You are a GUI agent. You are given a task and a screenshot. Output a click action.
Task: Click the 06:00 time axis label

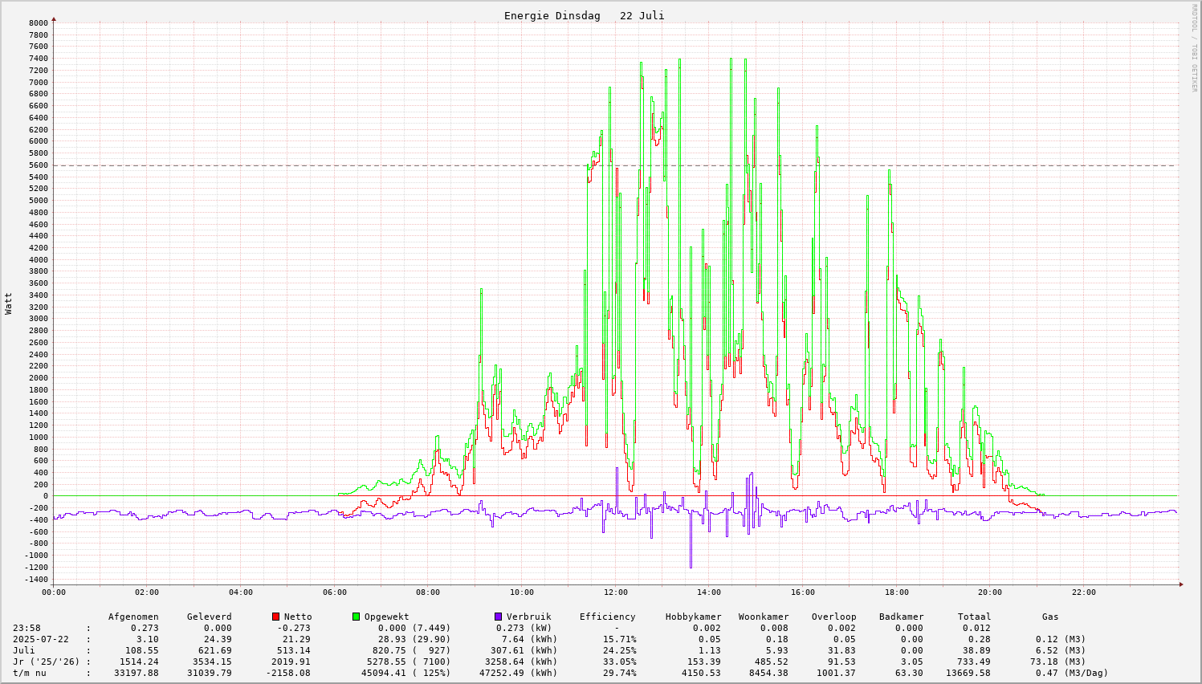[335, 592]
